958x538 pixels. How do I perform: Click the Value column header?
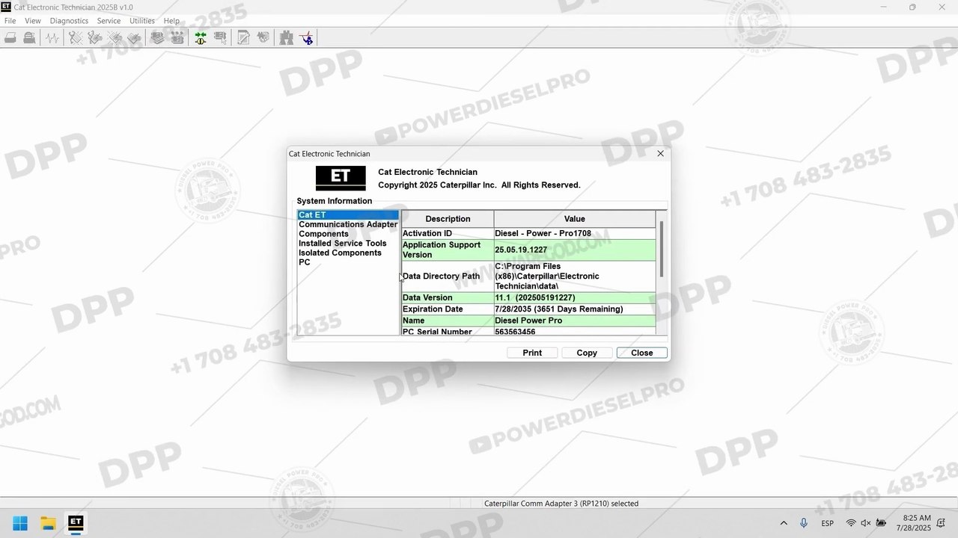575,219
